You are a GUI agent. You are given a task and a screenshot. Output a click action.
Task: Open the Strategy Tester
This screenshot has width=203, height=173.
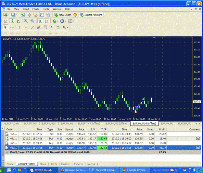pos(48,15)
